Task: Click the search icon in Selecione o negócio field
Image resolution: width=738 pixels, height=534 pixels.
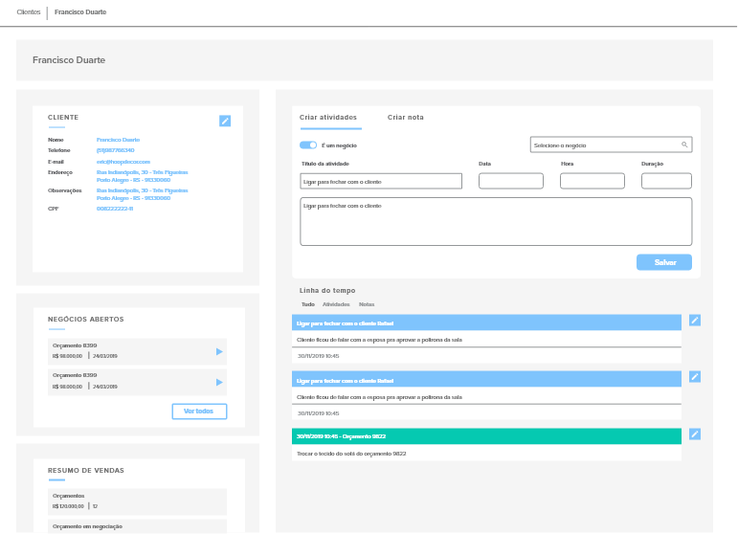Action: click(684, 145)
